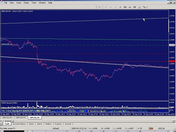Viewport: 176px width, 132px height.
Task: Open the arrows tool dropdown arrow
Action: point(147,7)
